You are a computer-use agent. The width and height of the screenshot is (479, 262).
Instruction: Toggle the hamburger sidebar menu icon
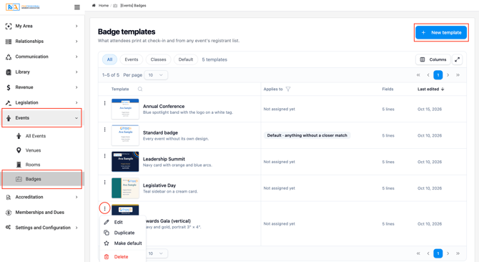click(77, 7)
